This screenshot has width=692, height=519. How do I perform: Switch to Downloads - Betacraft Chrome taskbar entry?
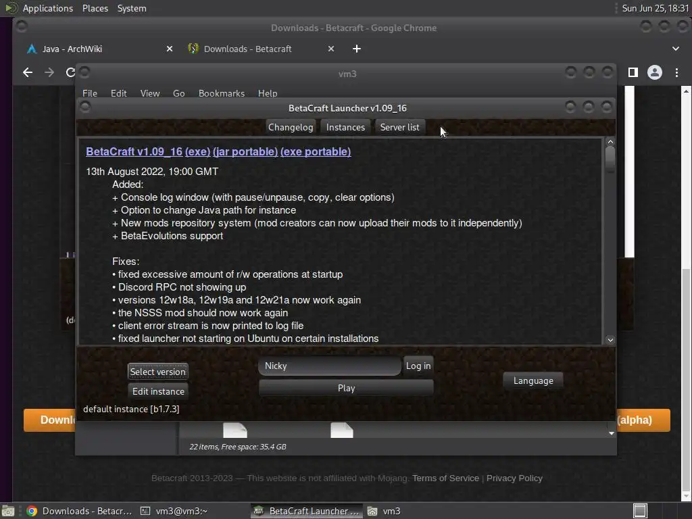pos(80,511)
